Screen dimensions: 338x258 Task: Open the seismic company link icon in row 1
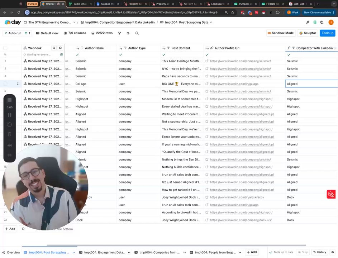(207, 61)
